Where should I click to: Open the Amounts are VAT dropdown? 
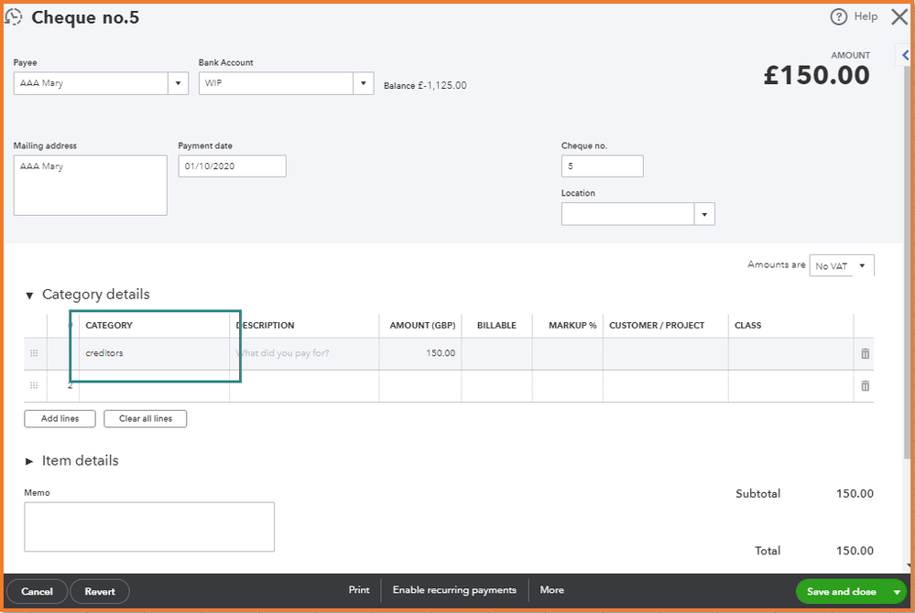click(x=862, y=266)
